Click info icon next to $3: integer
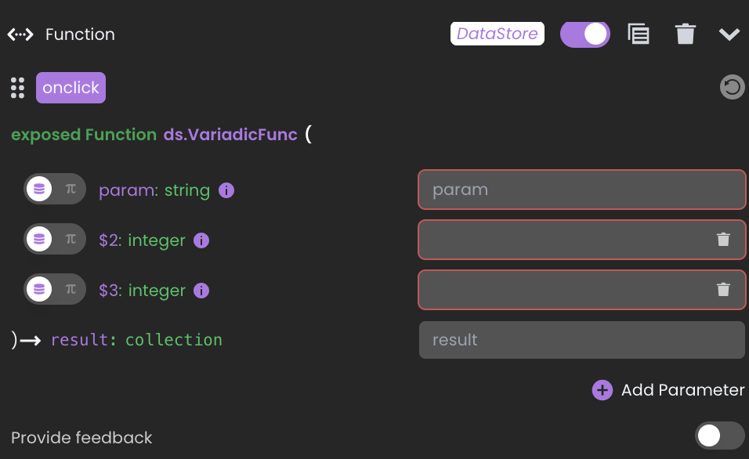This screenshot has width=749, height=459. [201, 291]
